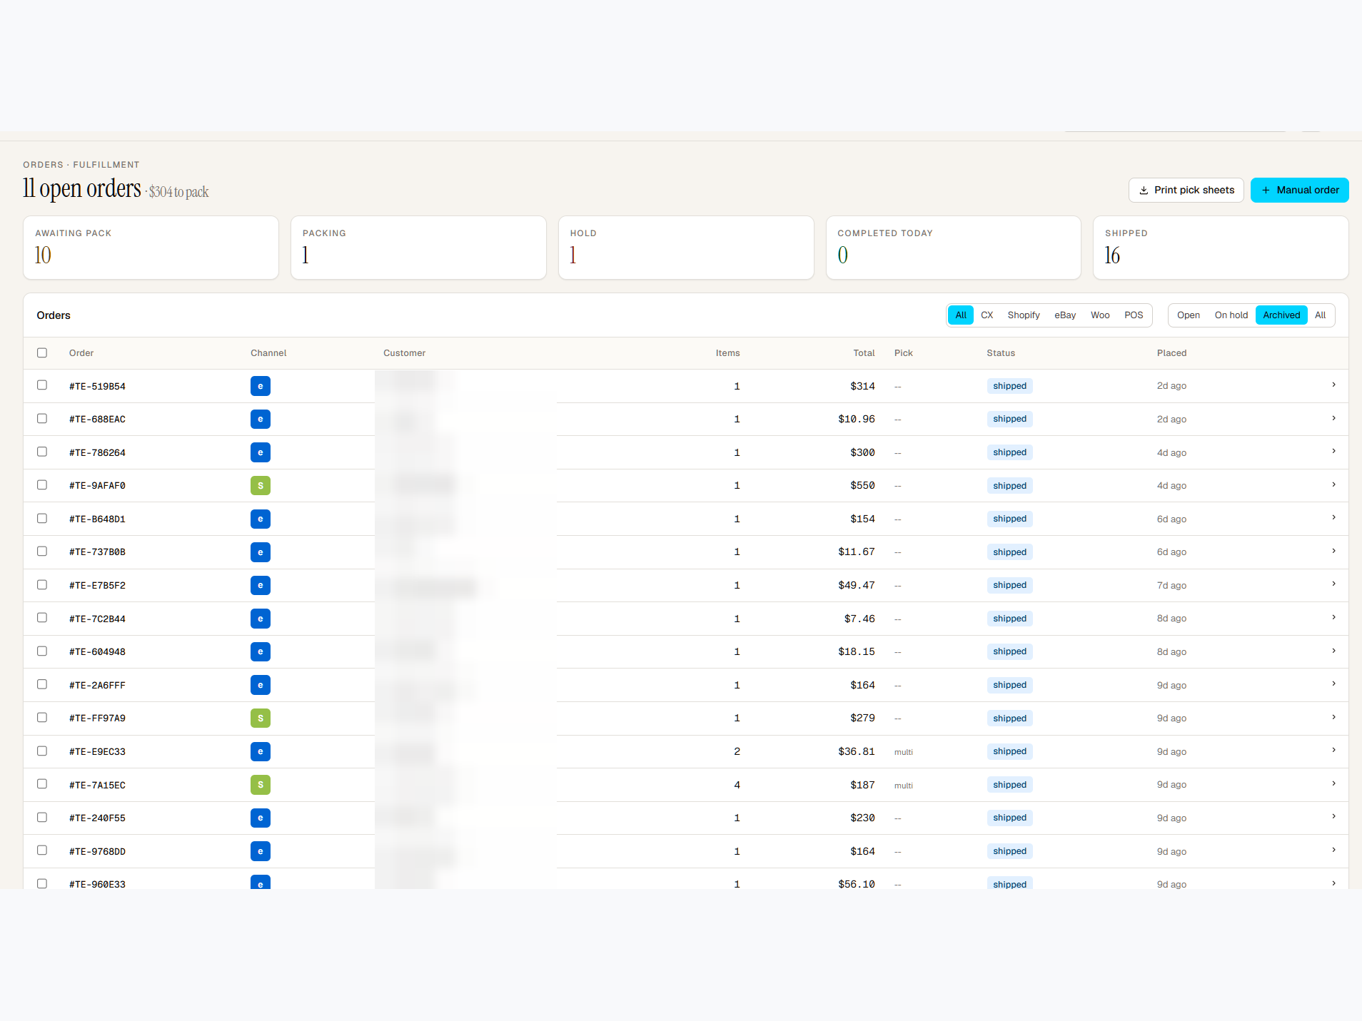Image resolution: width=1362 pixels, height=1021 pixels.
Task: Mark checkbox for order #TE-7C2B44
Action: (x=42, y=618)
